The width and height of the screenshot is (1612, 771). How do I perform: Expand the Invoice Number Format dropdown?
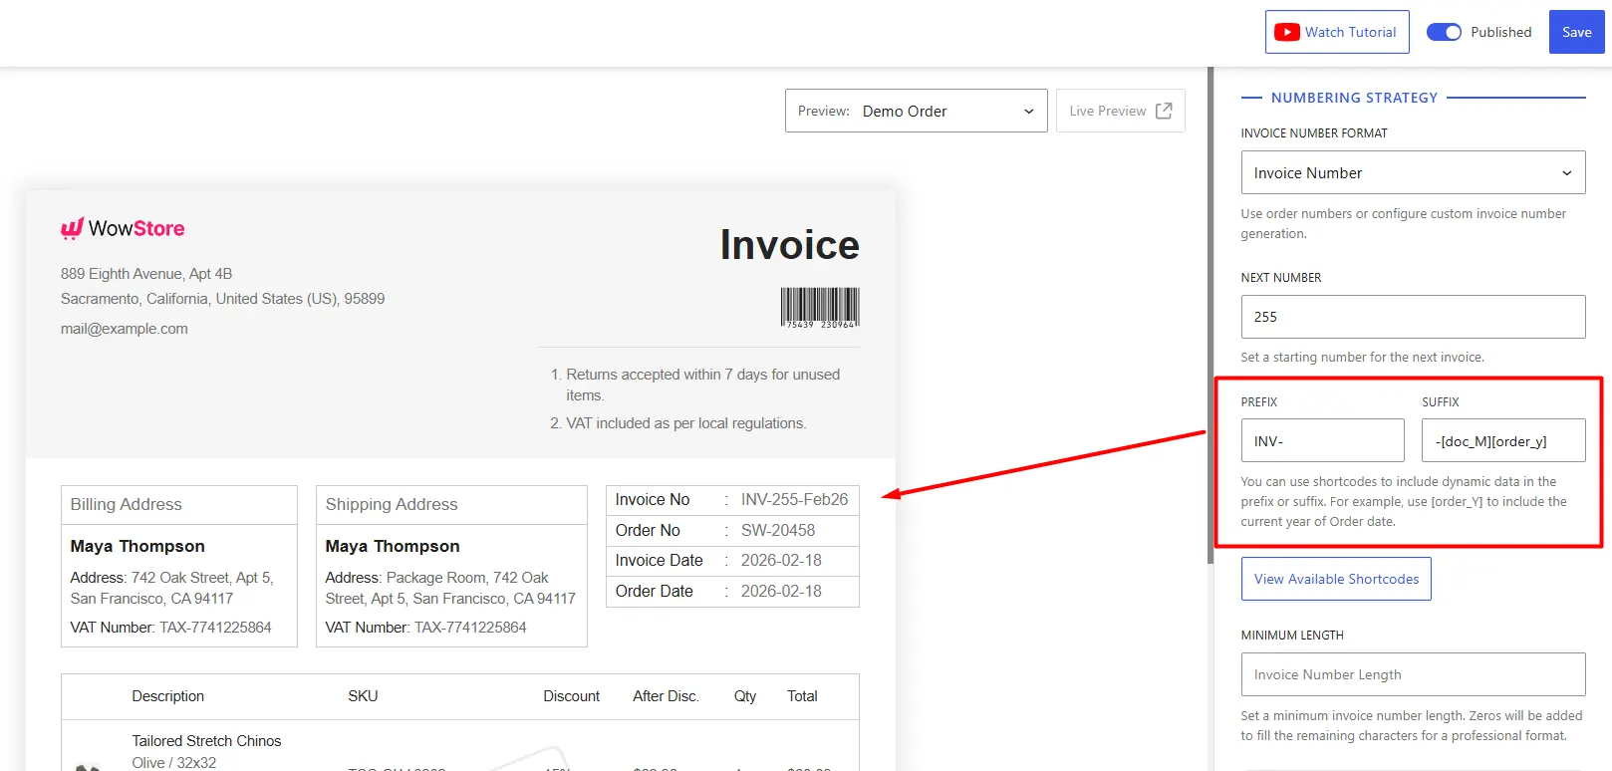tap(1413, 172)
